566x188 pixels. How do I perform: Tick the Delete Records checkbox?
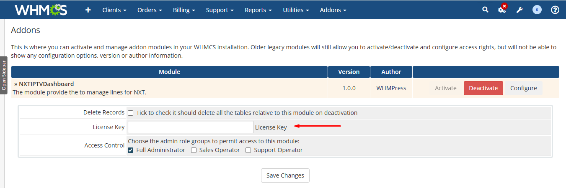click(x=131, y=113)
